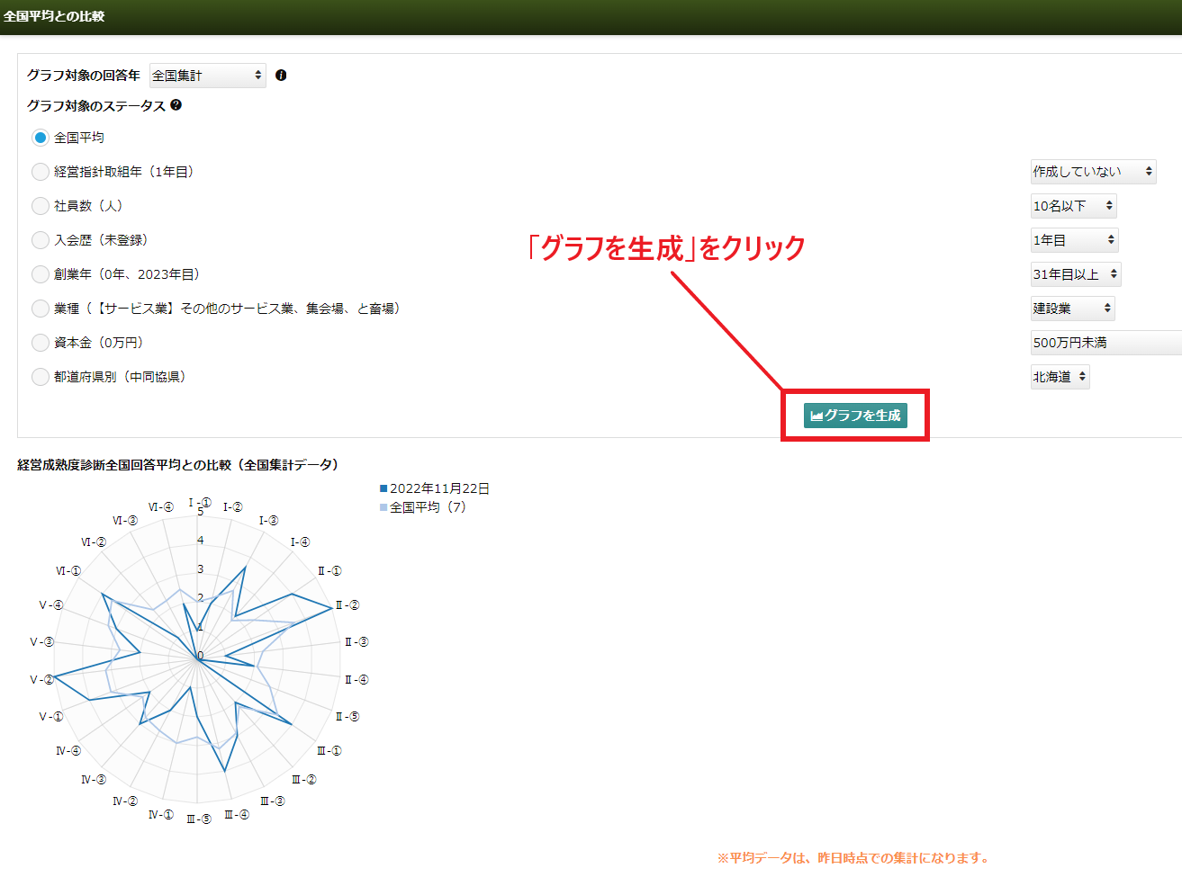
Task: Pick the 都道府県別 radio option
Action: click(x=40, y=377)
